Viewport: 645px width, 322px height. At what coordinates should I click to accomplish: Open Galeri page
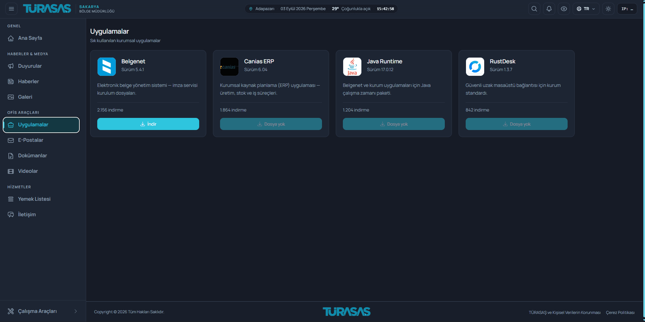(41, 97)
